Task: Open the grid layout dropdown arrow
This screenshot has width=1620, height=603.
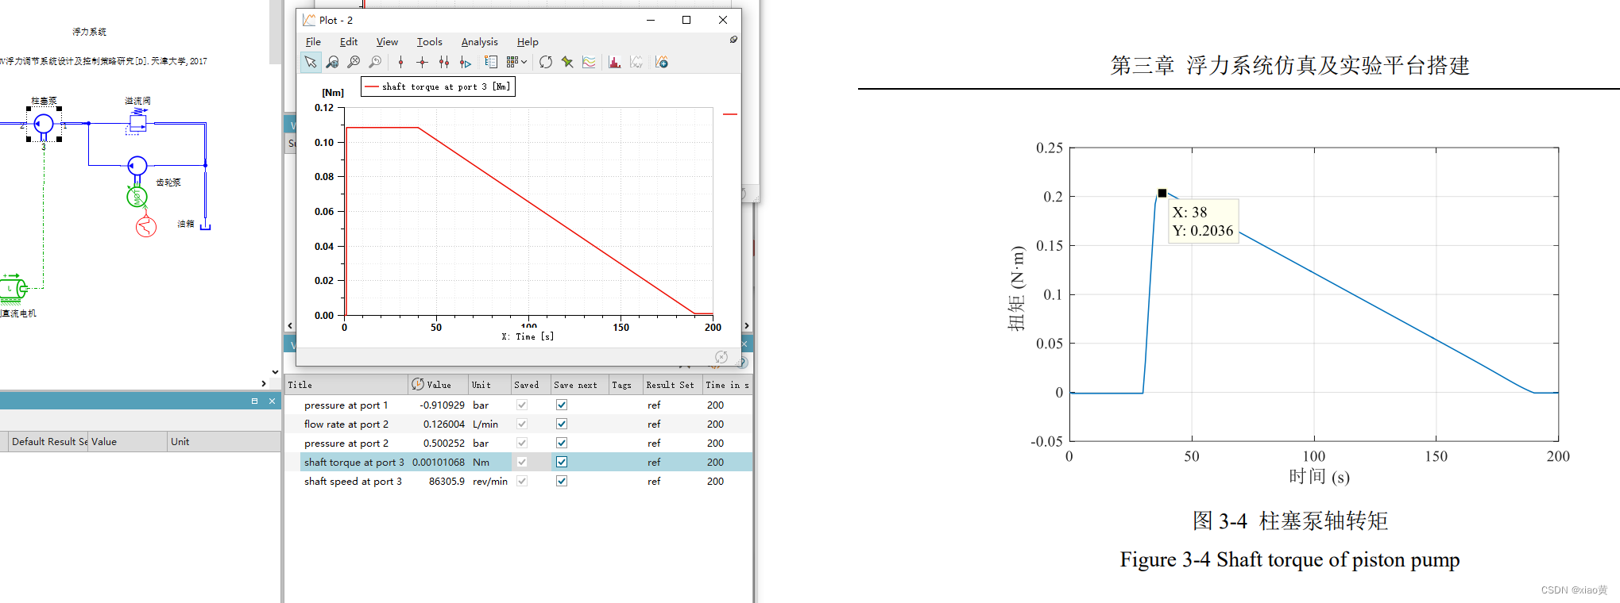Action: pyautogui.click(x=524, y=62)
